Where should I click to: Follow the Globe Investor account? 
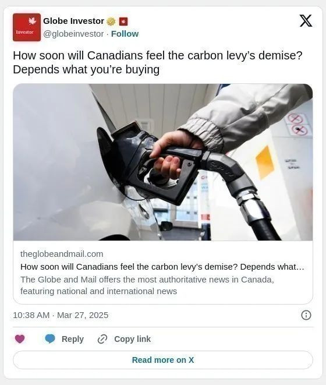coord(125,34)
